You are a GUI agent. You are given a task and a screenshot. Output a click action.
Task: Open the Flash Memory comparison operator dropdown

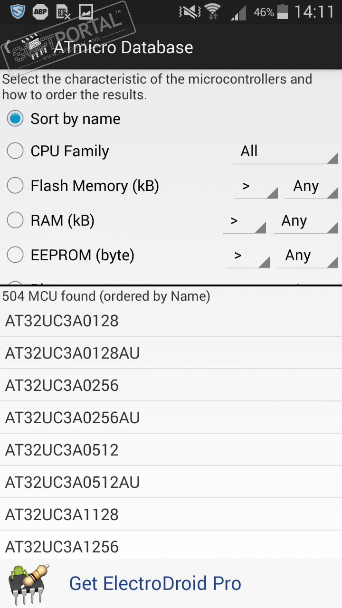pos(256,186)
